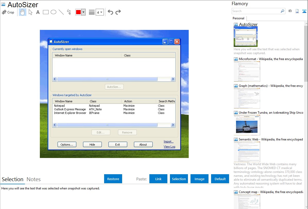Open the Personal tab
Screen dimensions: 308x209
tap(238, 18)
